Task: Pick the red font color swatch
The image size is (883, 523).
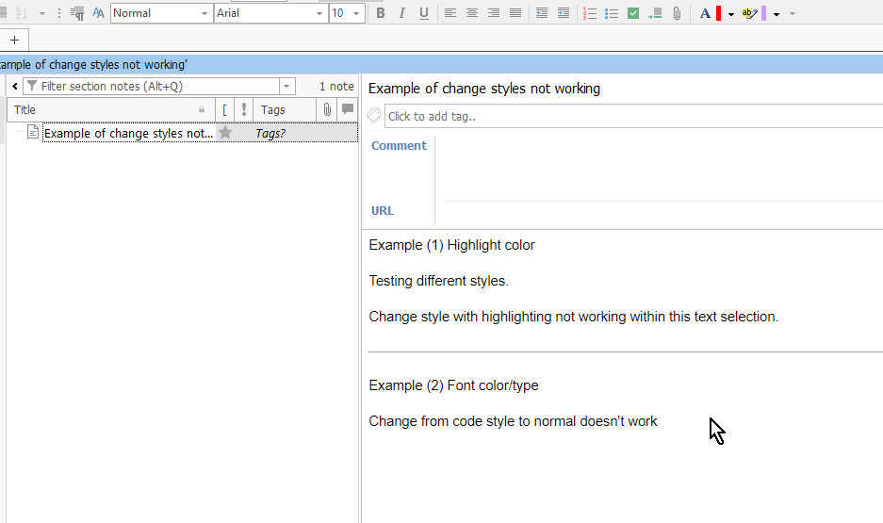Action: (718, 13)
